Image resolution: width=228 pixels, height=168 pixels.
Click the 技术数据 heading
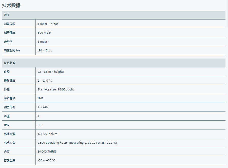11,5
